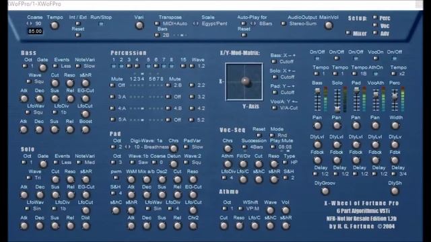Viewport: 431px width, 242px height.
Task: Click the Voc-Seq Athm knob
Action: pos(228,164)
